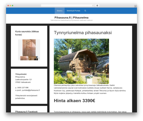Open a new browser tab with plus
Image resolution: width=143 pixels, height=121 pixels.
pos(136,6)
